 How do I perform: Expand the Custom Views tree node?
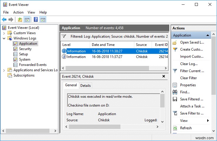click(4, 33)
